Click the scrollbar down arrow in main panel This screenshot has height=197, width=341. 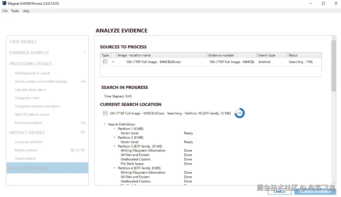(x=334, y=183)
